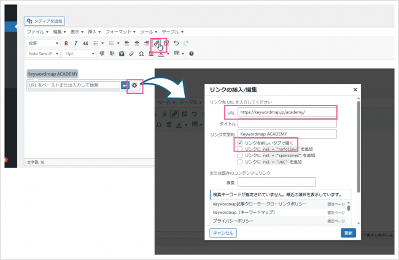Enable the rel="UGC" checkbox

(240, 162)
